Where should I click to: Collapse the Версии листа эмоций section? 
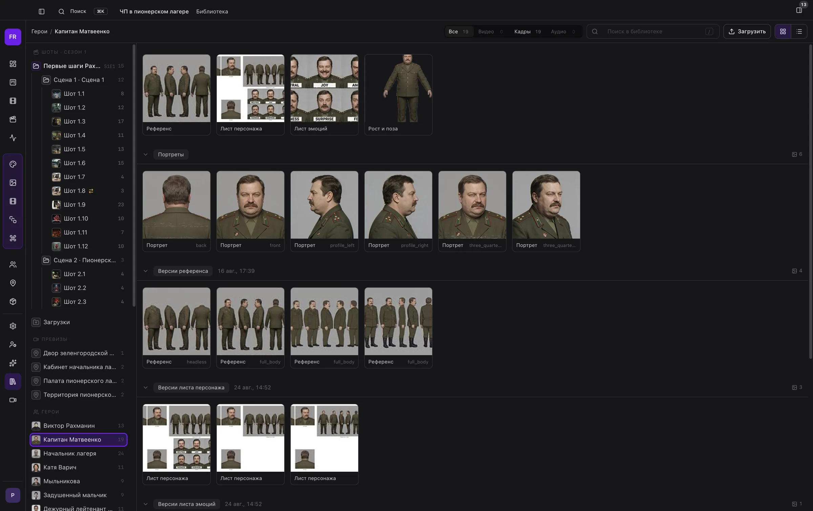point(146,504)
